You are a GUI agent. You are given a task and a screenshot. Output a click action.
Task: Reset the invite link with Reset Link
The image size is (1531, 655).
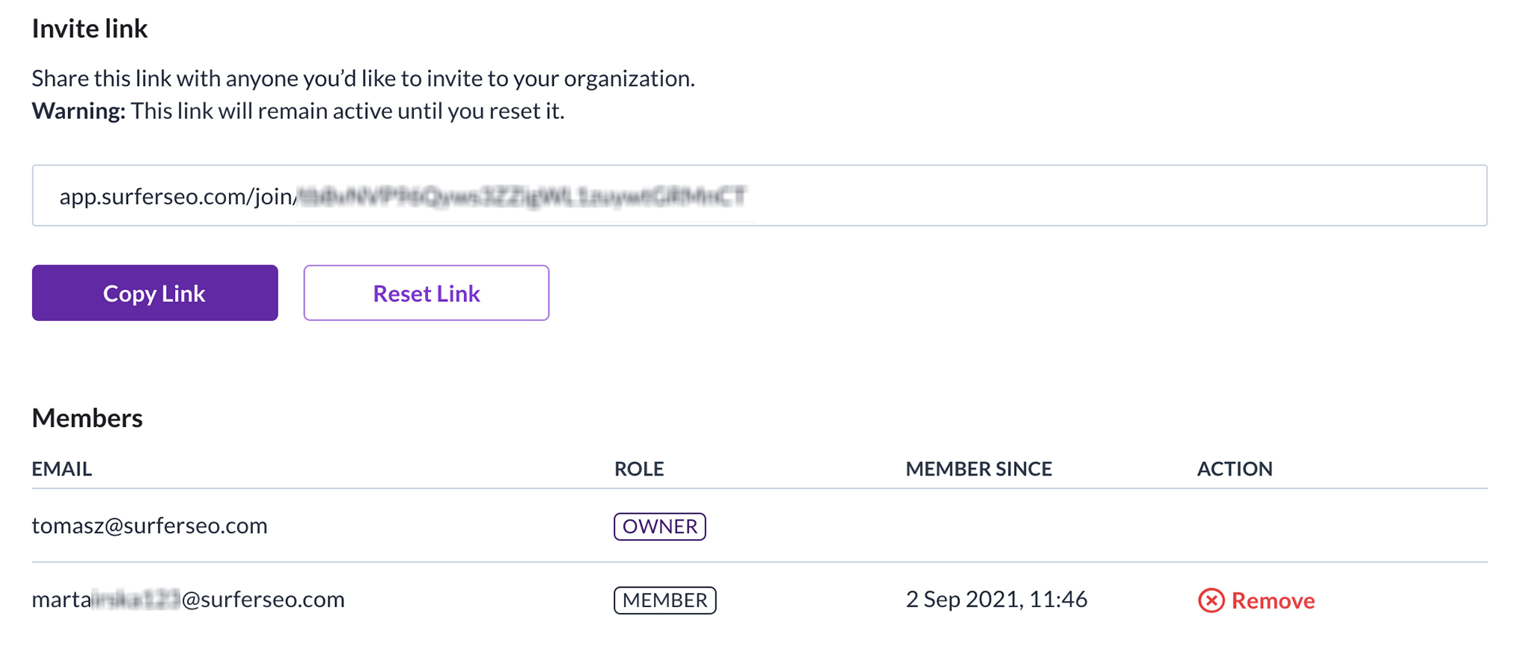pyautogui.click(x=427, y=293)
